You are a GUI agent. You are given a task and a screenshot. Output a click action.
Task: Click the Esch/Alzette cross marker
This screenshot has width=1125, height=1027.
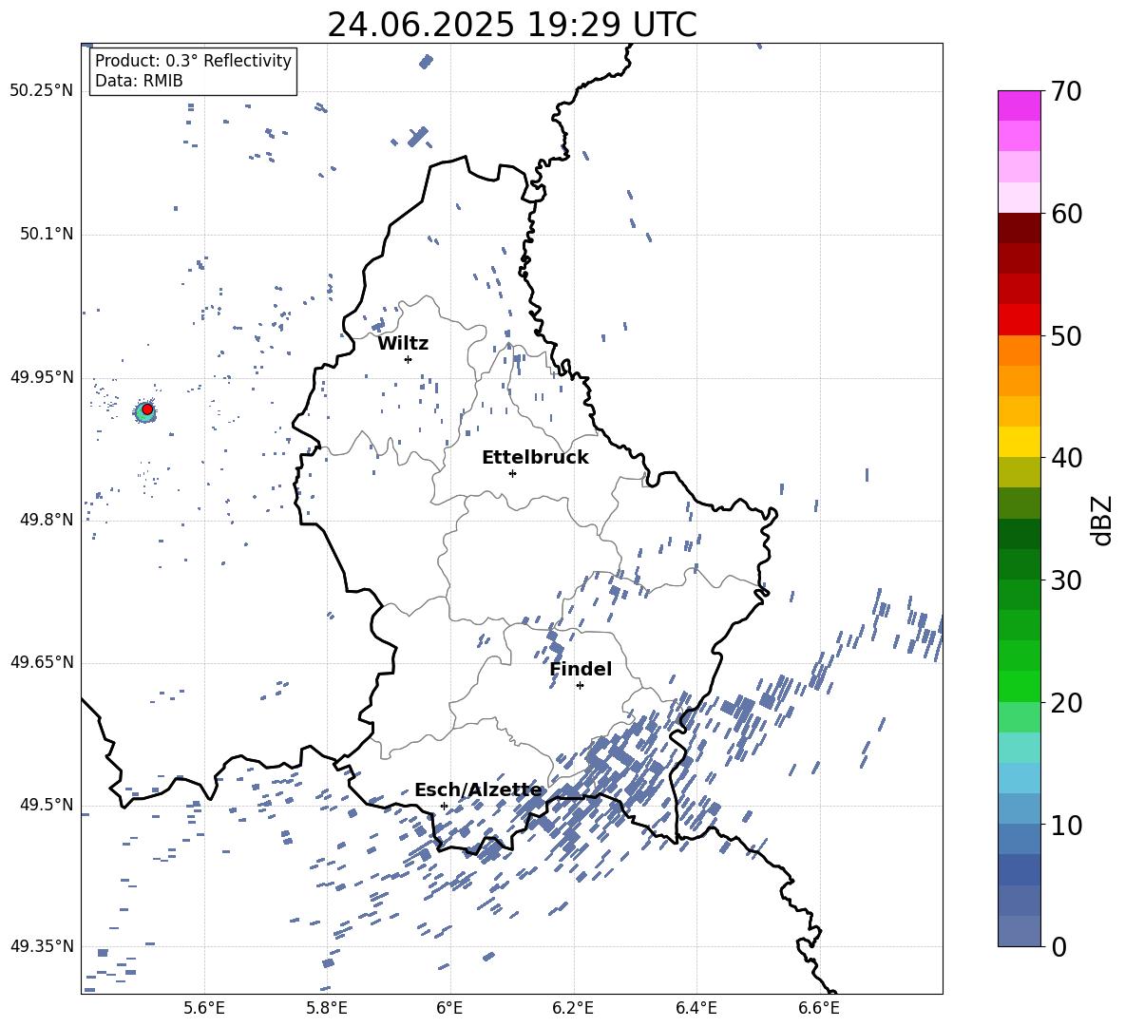[444, 806]
